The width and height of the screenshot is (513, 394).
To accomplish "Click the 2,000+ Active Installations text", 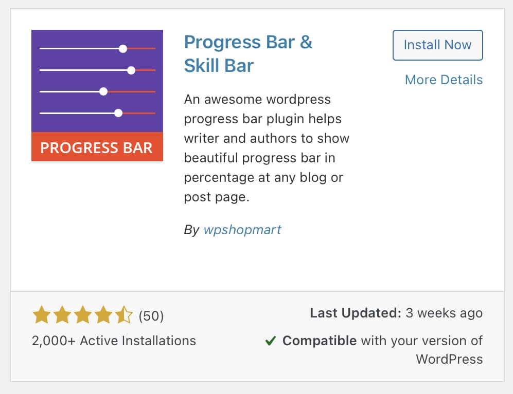I will tap(114, 341).
